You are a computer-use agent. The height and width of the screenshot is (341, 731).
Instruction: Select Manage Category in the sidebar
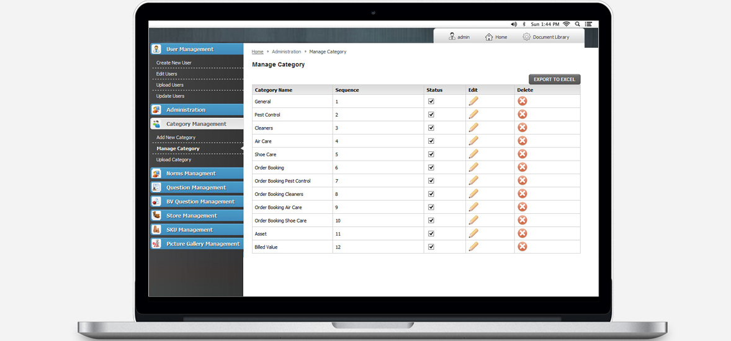(x=177, y=149)
